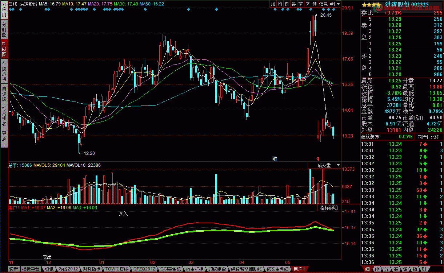Select the QFZQ2012 indicator tab

[x=144, y=269]
